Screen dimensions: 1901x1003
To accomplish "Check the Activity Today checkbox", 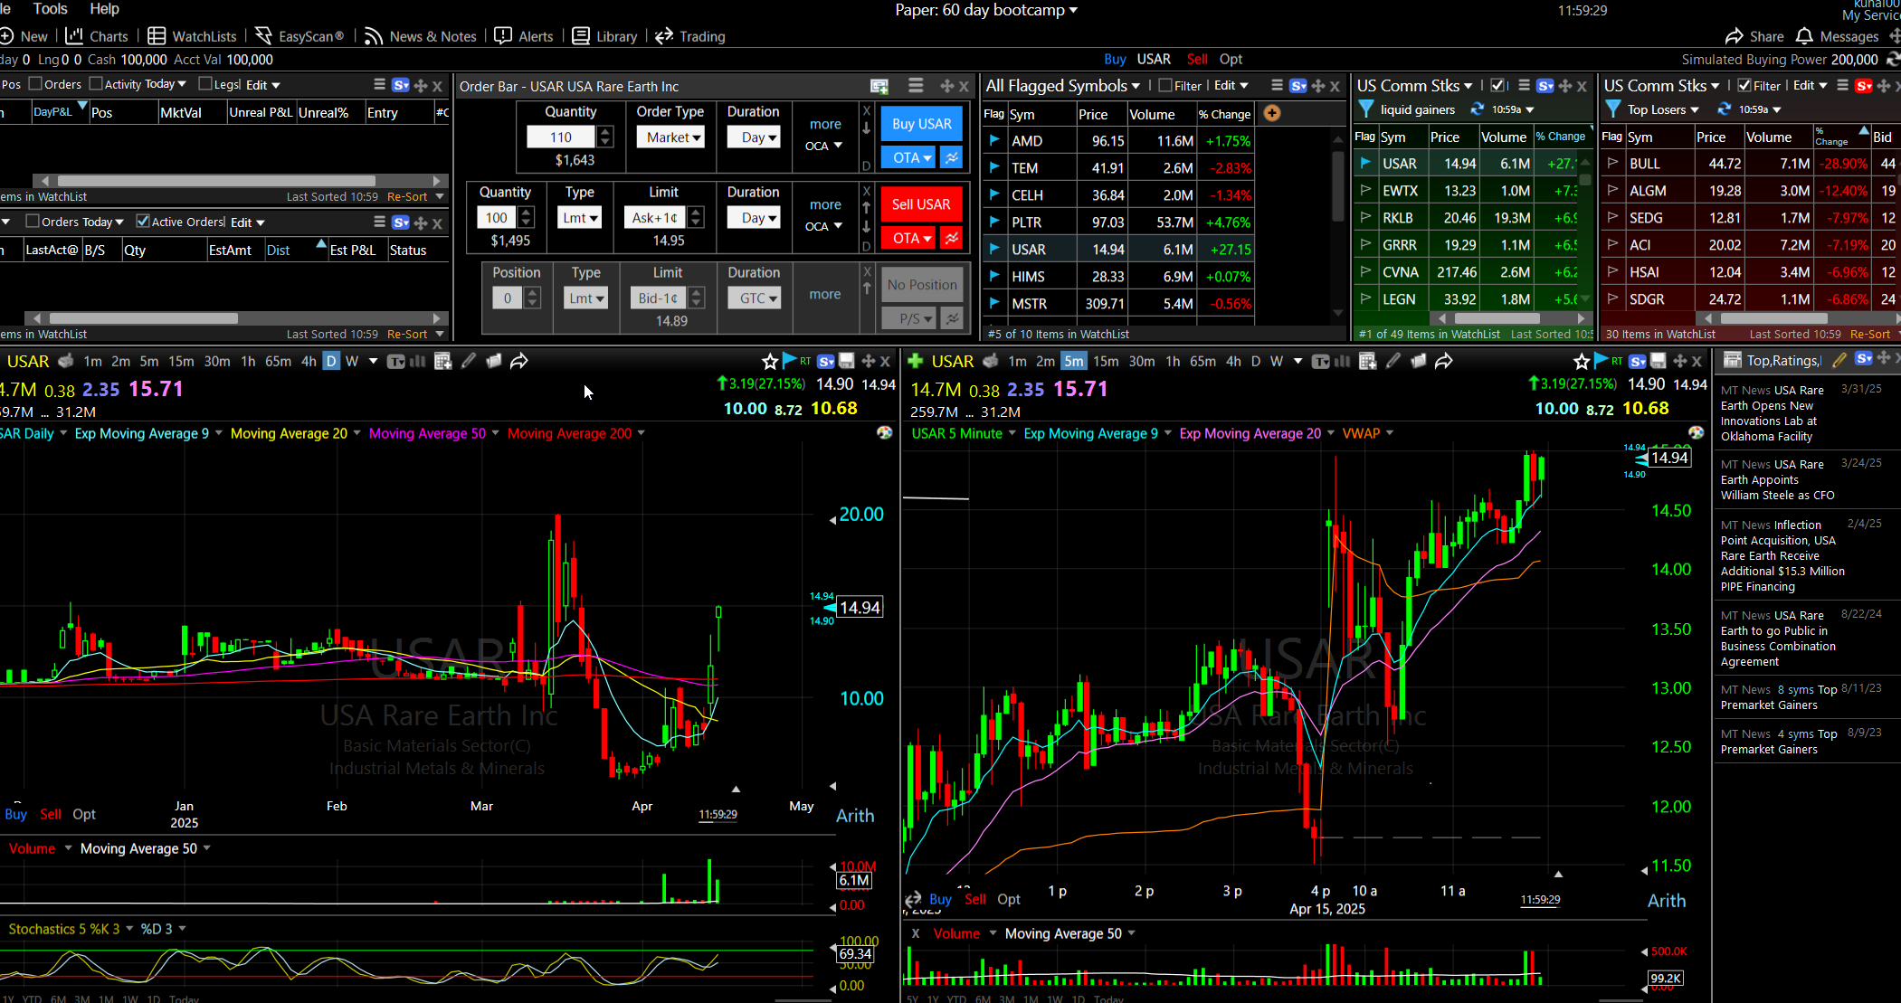I will click(96, 84).
